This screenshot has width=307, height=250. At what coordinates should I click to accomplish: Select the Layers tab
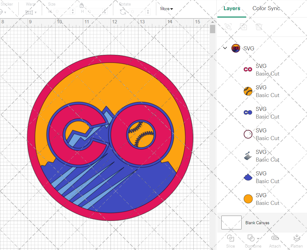tap(232, 8)
